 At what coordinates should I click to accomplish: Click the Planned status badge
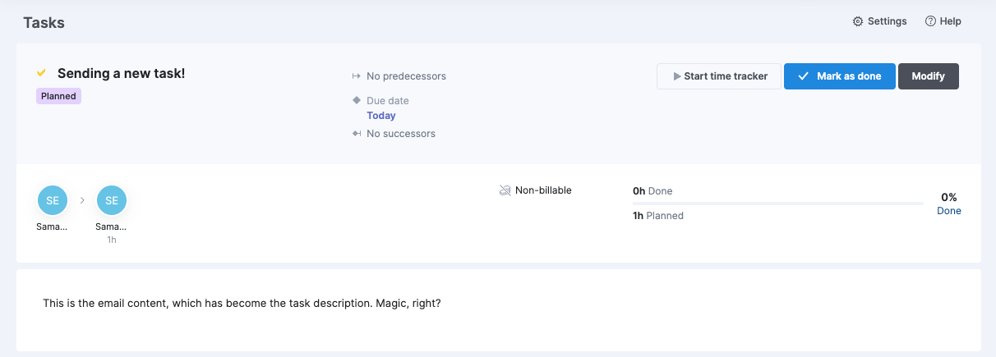click(x=58, y=96)
